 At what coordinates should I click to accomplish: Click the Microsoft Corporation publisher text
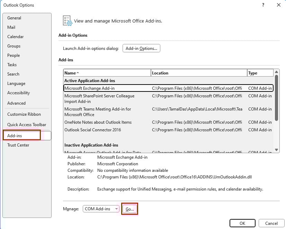pos(118,164)
